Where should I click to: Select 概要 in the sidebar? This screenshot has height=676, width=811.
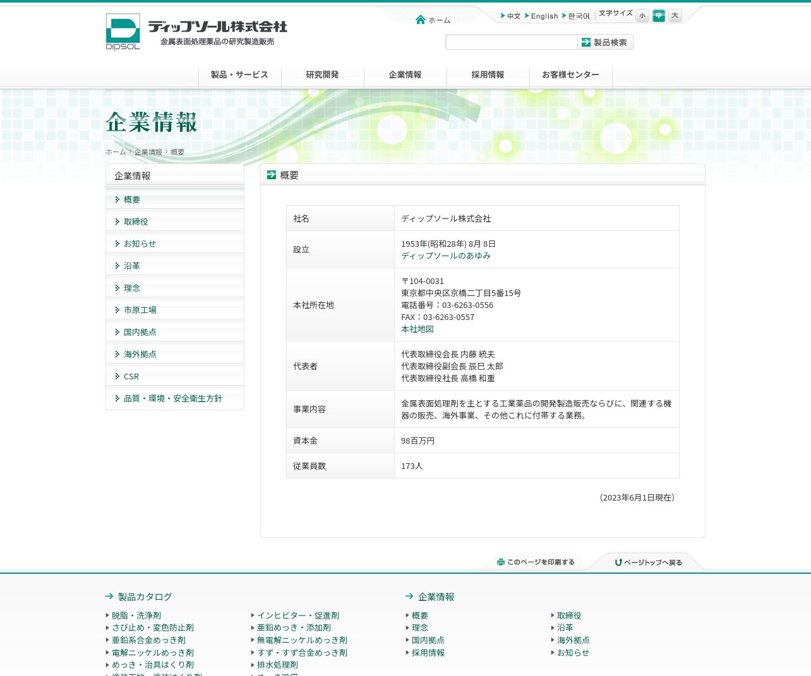[x=175, y=199]
